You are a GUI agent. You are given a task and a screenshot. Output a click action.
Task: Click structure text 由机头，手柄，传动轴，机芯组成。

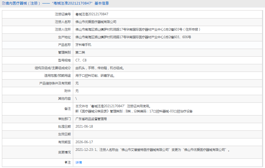point(100,68)
